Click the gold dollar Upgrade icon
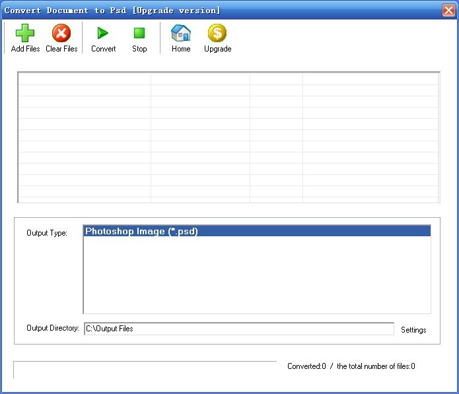The width and height of the screenshot is (459, 394). coord(217,33)
